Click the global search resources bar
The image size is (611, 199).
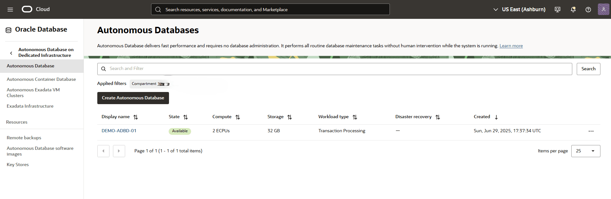click(x=270, y=10)
